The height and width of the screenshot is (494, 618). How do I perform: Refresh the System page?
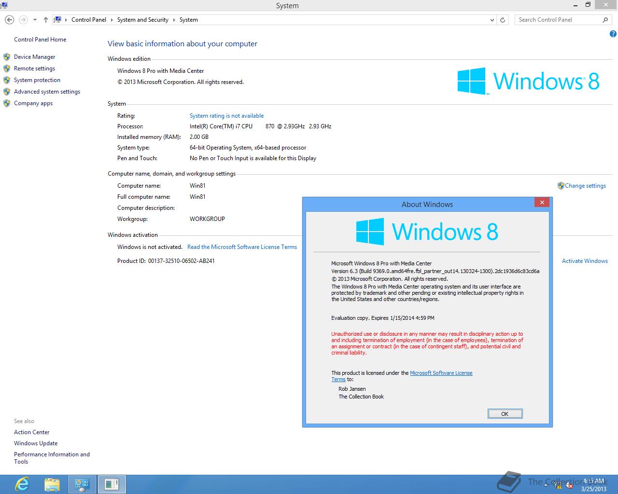[503, 20]
